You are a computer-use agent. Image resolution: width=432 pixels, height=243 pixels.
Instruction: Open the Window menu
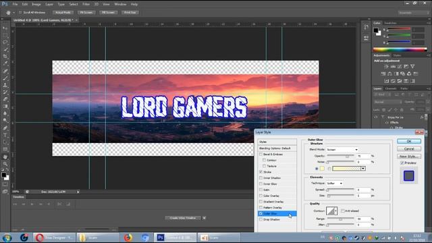pyautogui.click(x=120, y=4)
